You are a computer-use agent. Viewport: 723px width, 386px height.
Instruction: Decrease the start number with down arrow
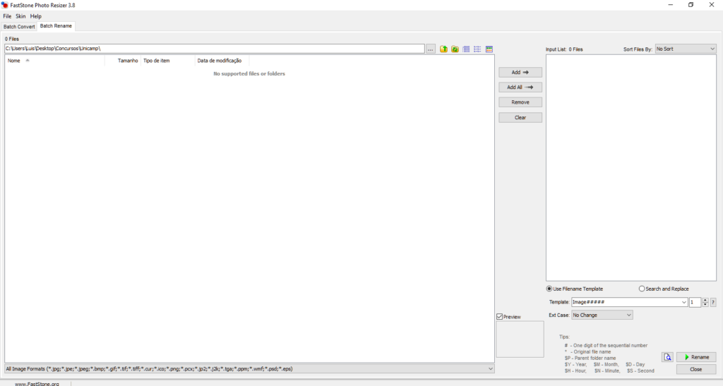pyautogui.click(x=705, y=304)
